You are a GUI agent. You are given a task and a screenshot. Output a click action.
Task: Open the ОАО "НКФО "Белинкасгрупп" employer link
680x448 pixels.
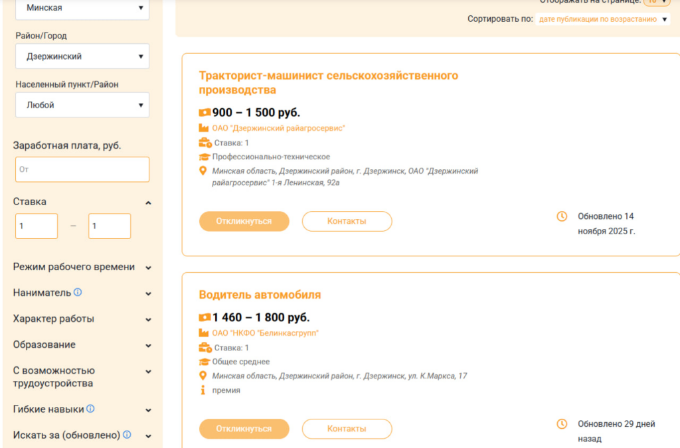click(x=265, y=333)
